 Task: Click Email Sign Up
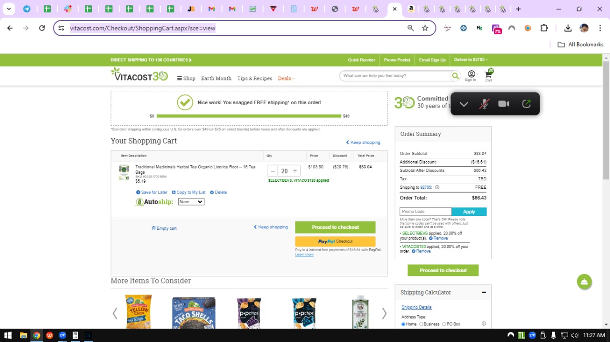point(432,60)
